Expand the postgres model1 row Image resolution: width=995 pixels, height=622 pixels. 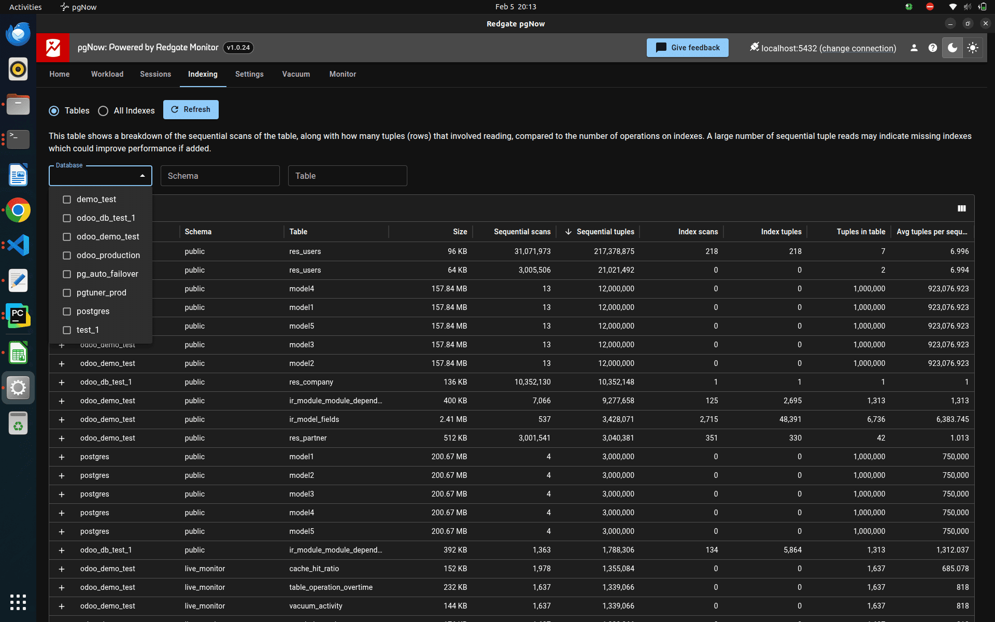click(x=62, y=457)
